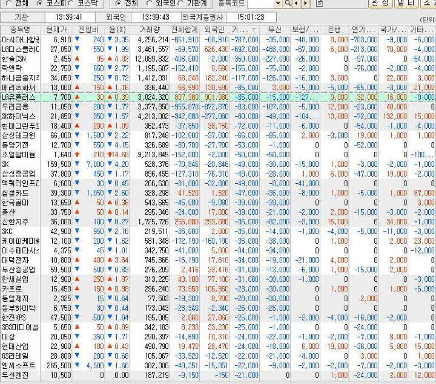Image resolution: width=436 pixels, height=384 pixels.
Task: Sort by the 전일비 column header
Action: tap(88, 30)
